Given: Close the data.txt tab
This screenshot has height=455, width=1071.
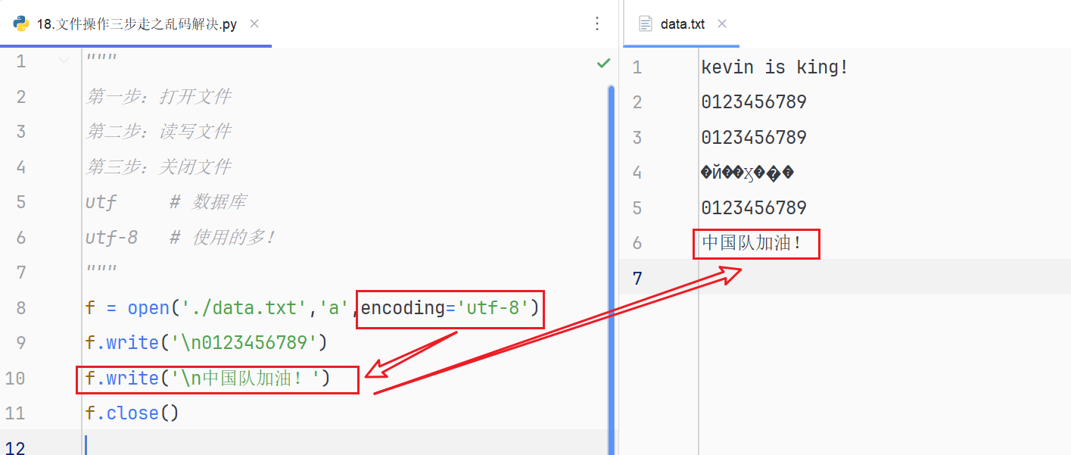Looking at the screenshot, I should point(722,24).
